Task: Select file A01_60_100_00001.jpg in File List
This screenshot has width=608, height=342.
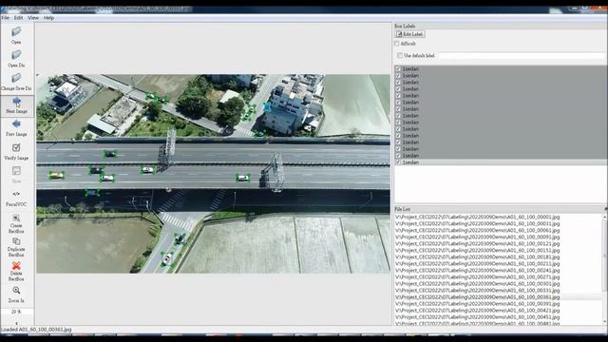Action: click(x=477, y=218)
